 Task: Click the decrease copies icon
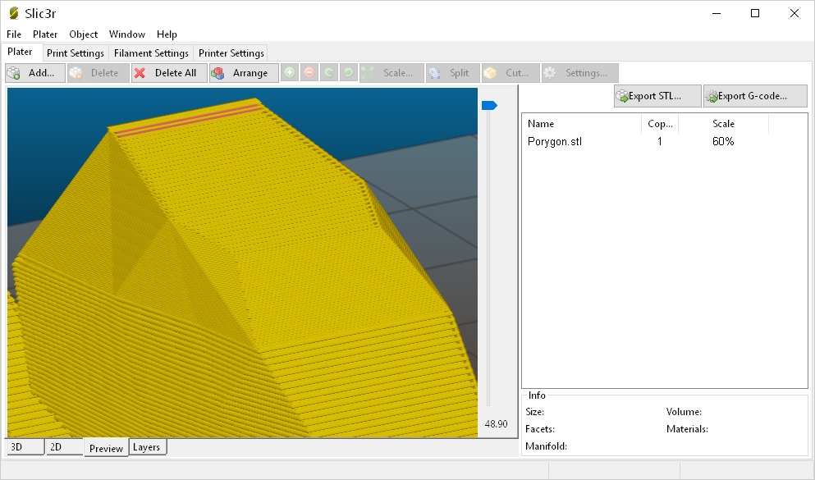(309, 72)
